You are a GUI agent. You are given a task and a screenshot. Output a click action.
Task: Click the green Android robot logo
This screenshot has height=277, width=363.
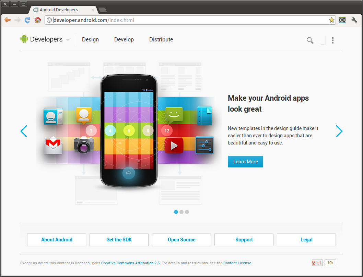coord(24,39)
